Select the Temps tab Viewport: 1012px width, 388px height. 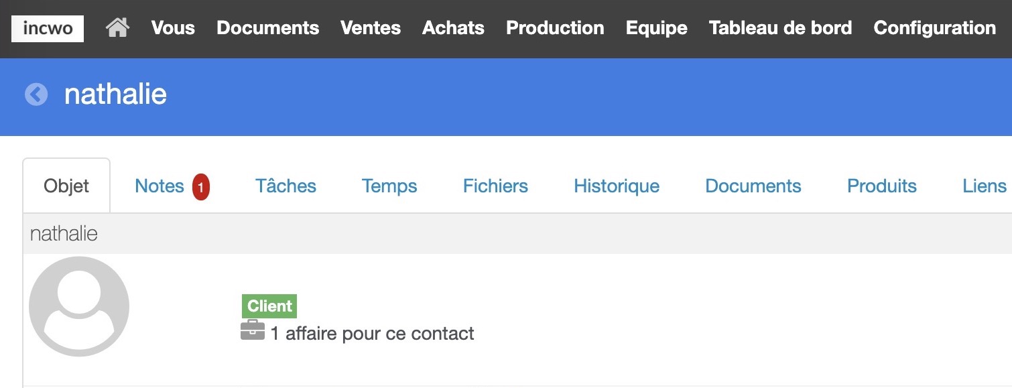[389, 186]
